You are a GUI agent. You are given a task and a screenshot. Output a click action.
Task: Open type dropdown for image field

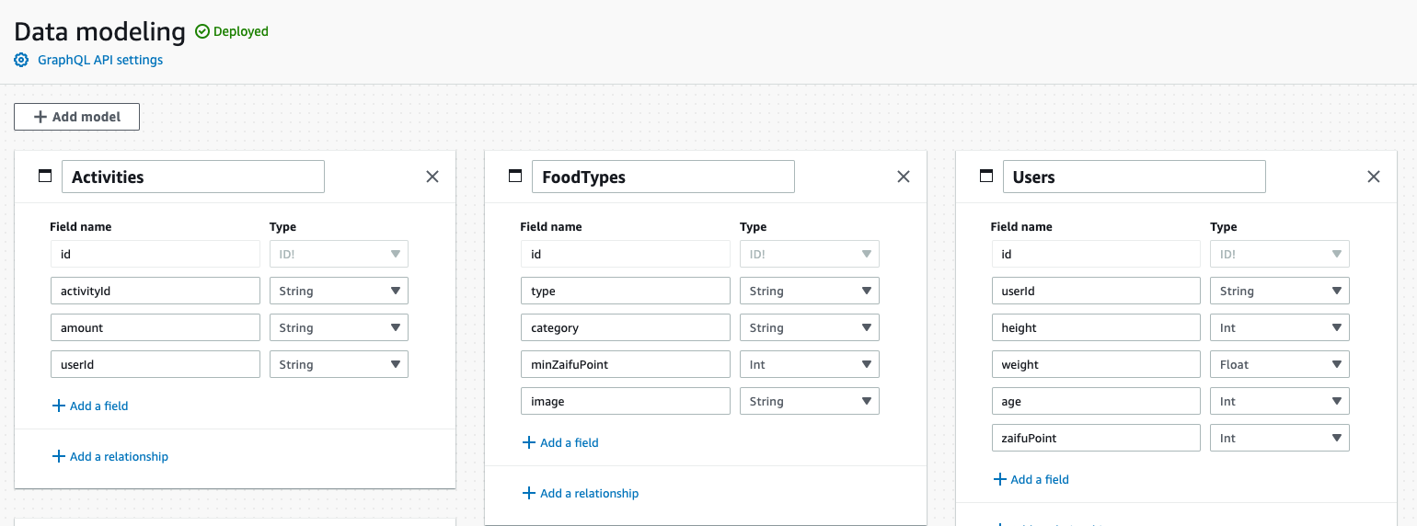coord(809,401)
